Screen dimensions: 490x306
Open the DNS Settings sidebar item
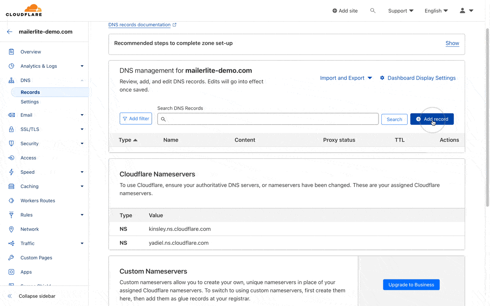pos(30,102)
